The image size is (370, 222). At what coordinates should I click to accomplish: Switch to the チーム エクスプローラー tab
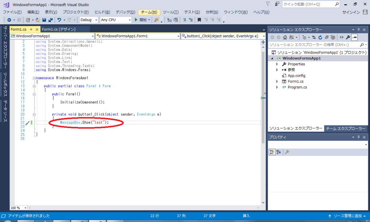click(x=346, y=129)
